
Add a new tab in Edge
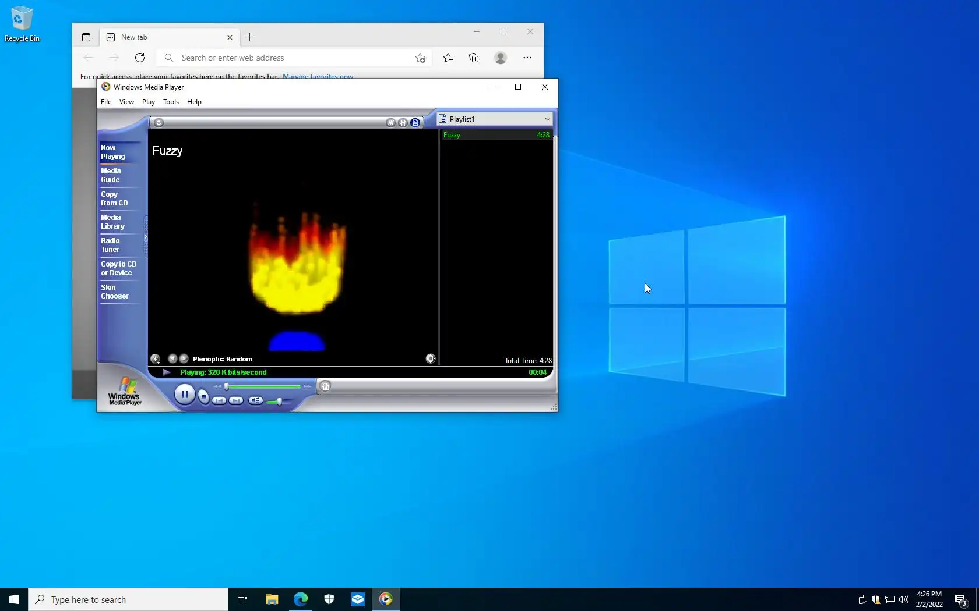coord(249,37)
